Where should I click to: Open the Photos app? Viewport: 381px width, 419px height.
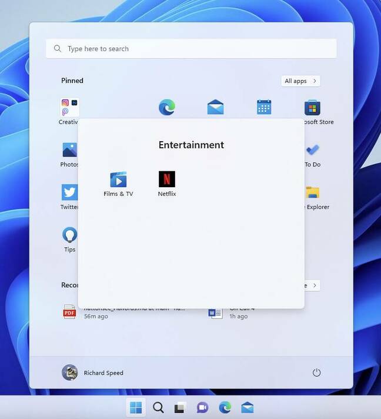tap(69, 154)
